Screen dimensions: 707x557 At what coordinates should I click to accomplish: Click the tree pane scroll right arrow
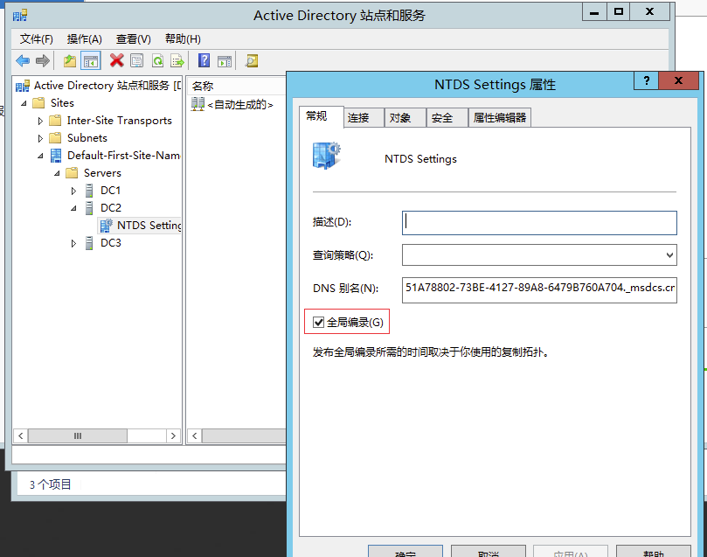tap(174, 436)
